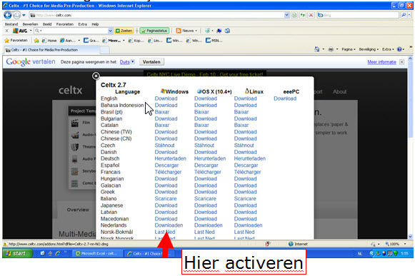This screenshot has height=276, width=415.
Task: Click the last AVG toolbar icon
Action: (227, 31)
